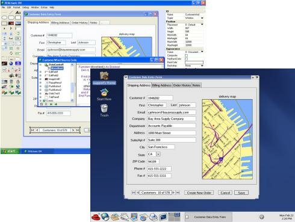Click the ZIP Code field in the Linux form
The height and width of the screenshot is (222, 295).
pyautogui.click(x=153, y=161)
